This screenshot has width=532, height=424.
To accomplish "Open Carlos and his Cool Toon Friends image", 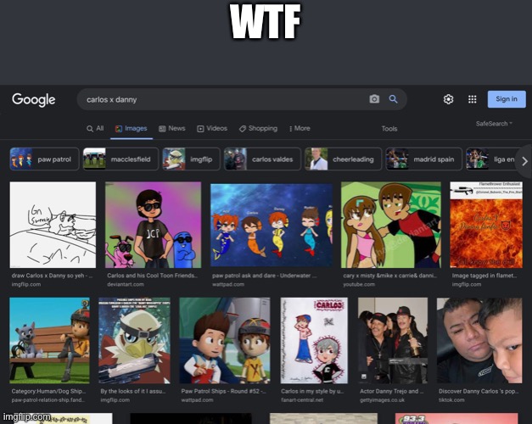I will point(153,225).
